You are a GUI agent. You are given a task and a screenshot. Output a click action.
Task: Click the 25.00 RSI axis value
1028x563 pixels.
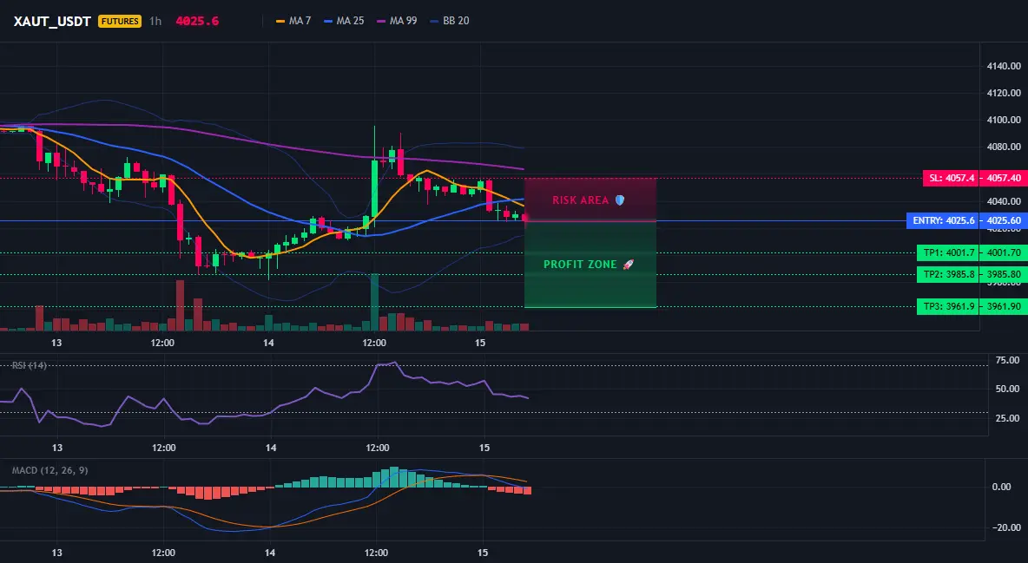[x=1007, y=418]
